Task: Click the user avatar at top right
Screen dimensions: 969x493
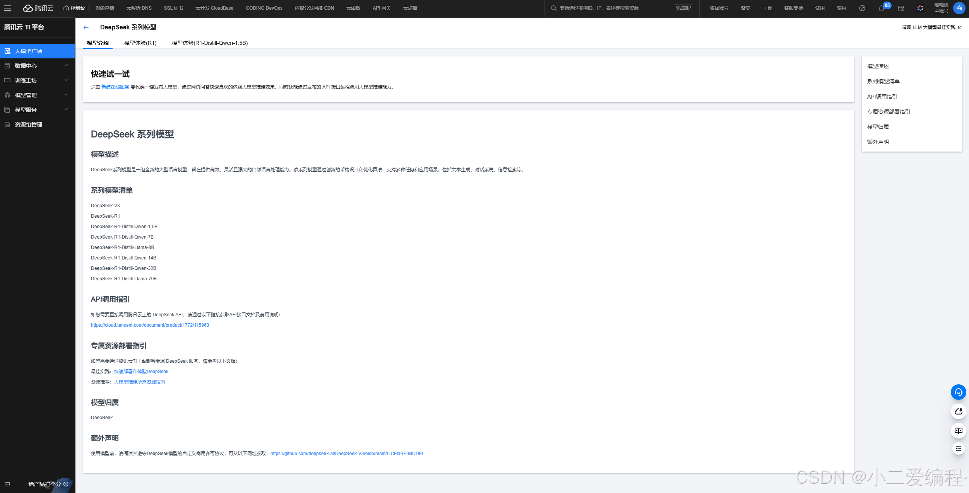Action: click(x=959, y=8)
